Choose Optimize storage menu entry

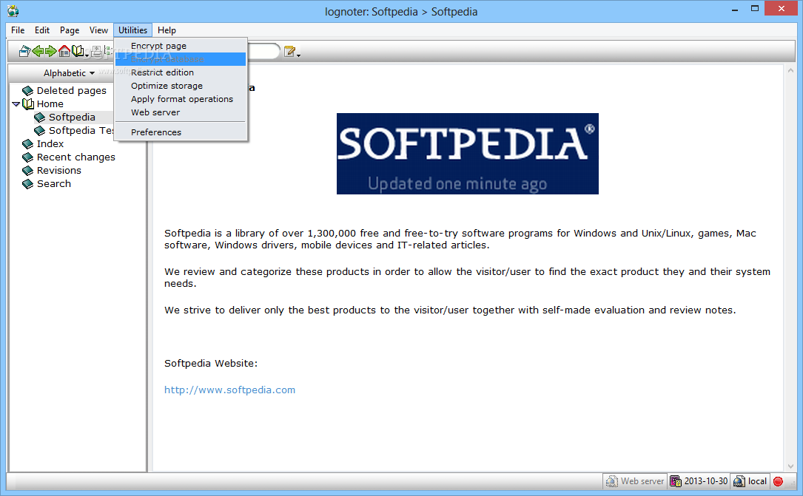(181, 86)
